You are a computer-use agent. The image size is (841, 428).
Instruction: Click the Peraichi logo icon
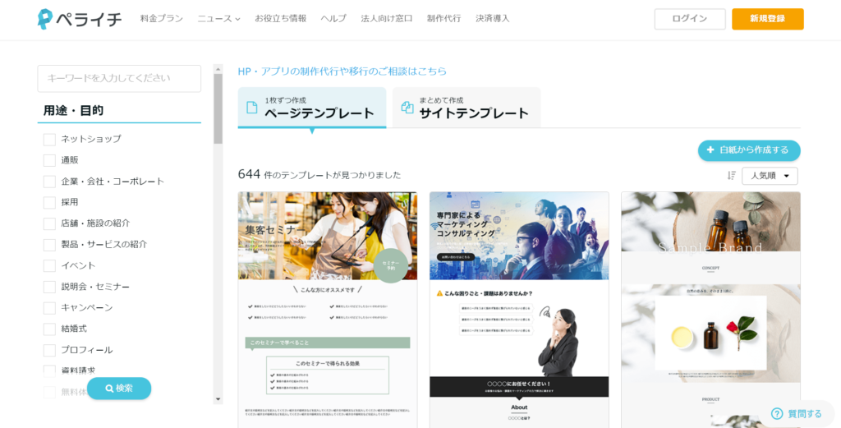pyautogui.click(x=46, y=19)
